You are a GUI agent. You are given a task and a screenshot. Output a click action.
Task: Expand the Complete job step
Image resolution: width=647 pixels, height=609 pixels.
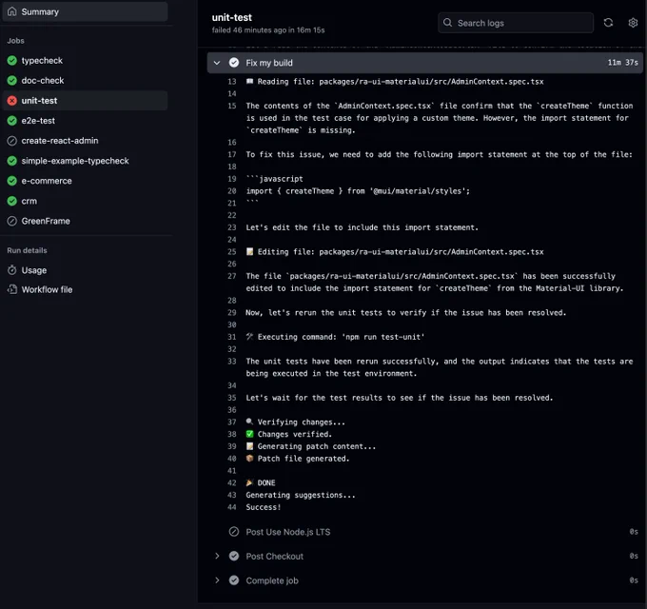[217, 580]
